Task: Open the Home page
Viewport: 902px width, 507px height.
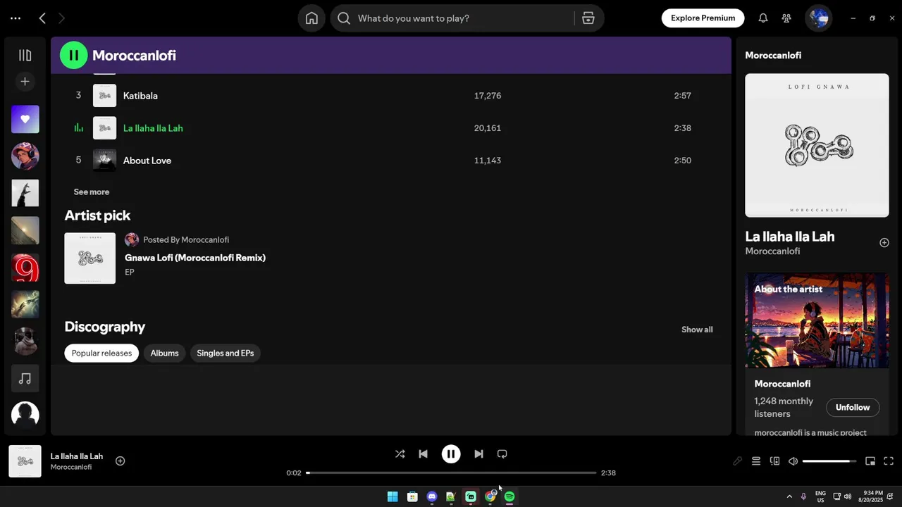Action: (311, 18)
